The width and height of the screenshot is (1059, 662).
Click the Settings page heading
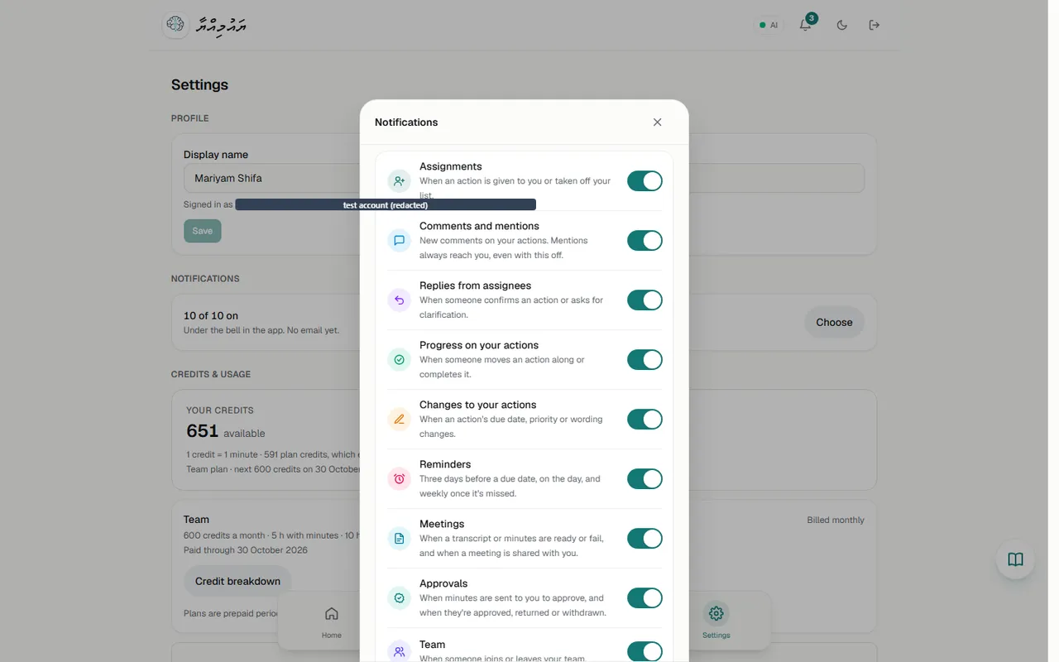199,84
